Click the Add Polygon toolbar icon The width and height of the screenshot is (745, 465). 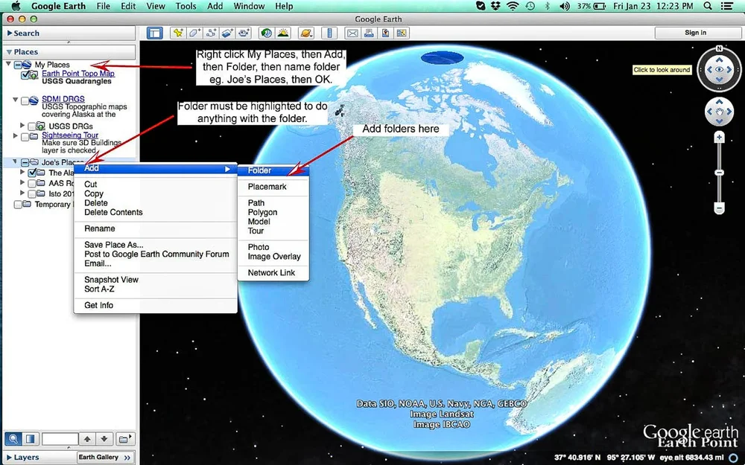[194, 33]
